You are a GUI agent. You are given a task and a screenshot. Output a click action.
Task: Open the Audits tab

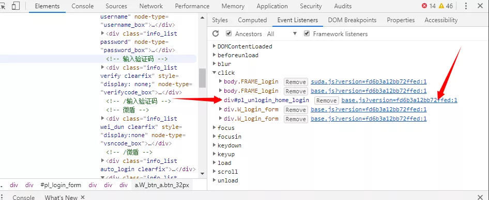[x=343, y=6]
